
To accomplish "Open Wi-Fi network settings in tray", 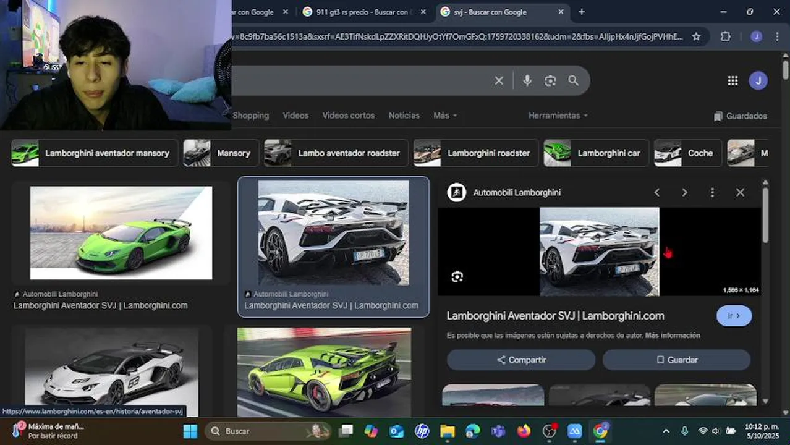I will pyautogui.click(x=702, y=431).
